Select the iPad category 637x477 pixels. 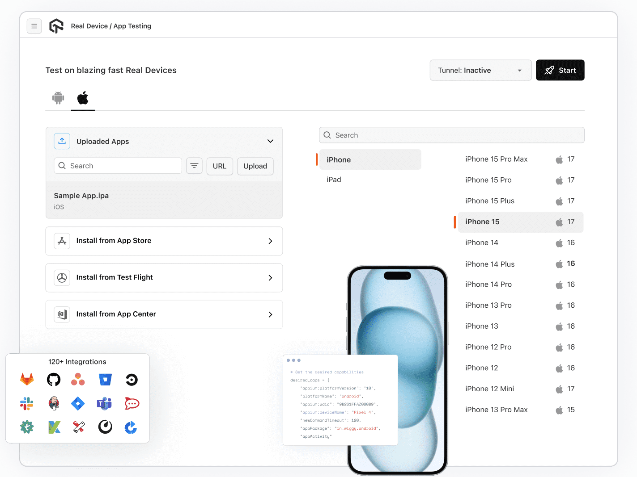tap(334, 179)
